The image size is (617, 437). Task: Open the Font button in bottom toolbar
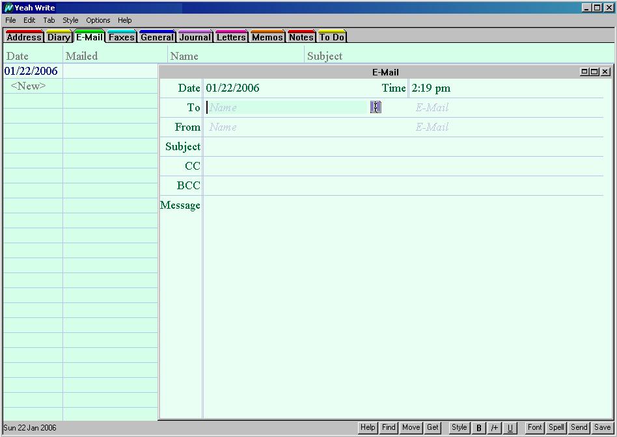click(534, 428)
